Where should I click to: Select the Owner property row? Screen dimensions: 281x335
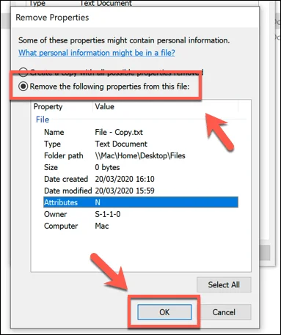(x=141, y=214)
